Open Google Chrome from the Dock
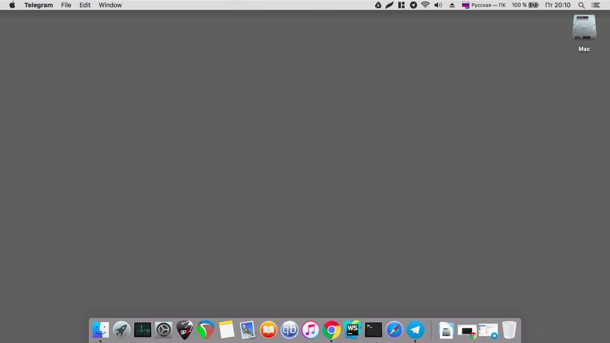Screen dimensions: 610x343 coord(331,330)
